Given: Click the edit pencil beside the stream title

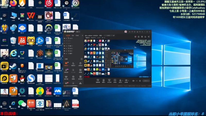Looking at the screenshot, I should click(x=114, y=36).
